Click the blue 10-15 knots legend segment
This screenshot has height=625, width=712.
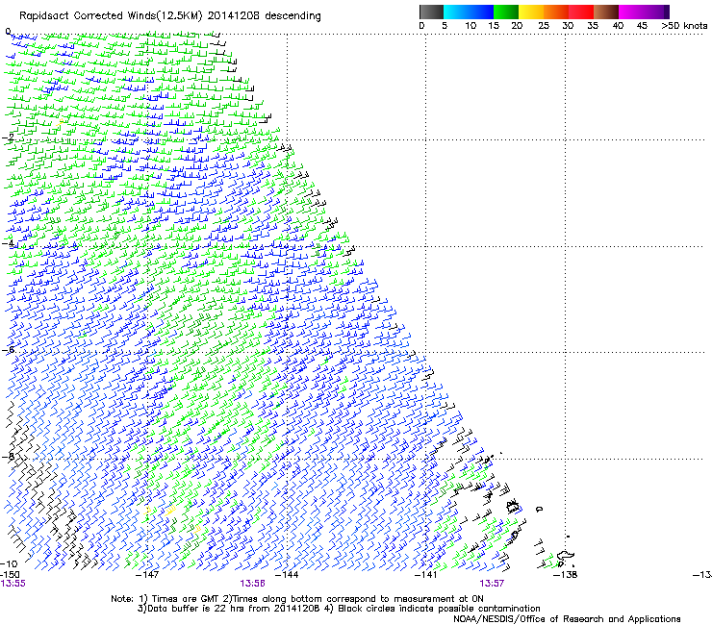tap(481, 12)
